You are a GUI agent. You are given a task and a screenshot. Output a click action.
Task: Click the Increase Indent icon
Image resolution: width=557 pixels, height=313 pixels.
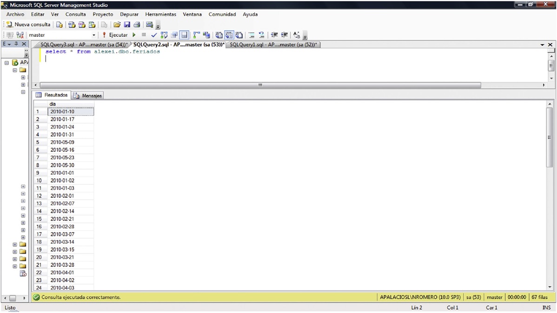click(x=284, y=35)
